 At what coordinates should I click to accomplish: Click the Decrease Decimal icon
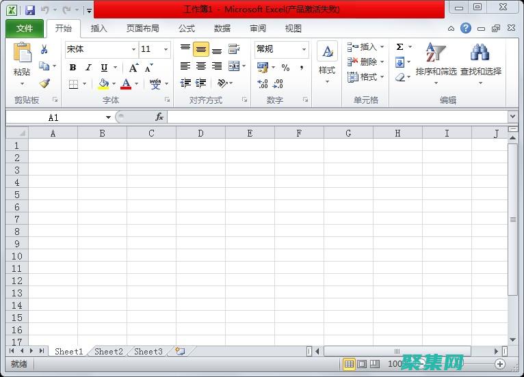(x=278, y=83)
